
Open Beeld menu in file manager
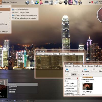click(x=84, y=66)
